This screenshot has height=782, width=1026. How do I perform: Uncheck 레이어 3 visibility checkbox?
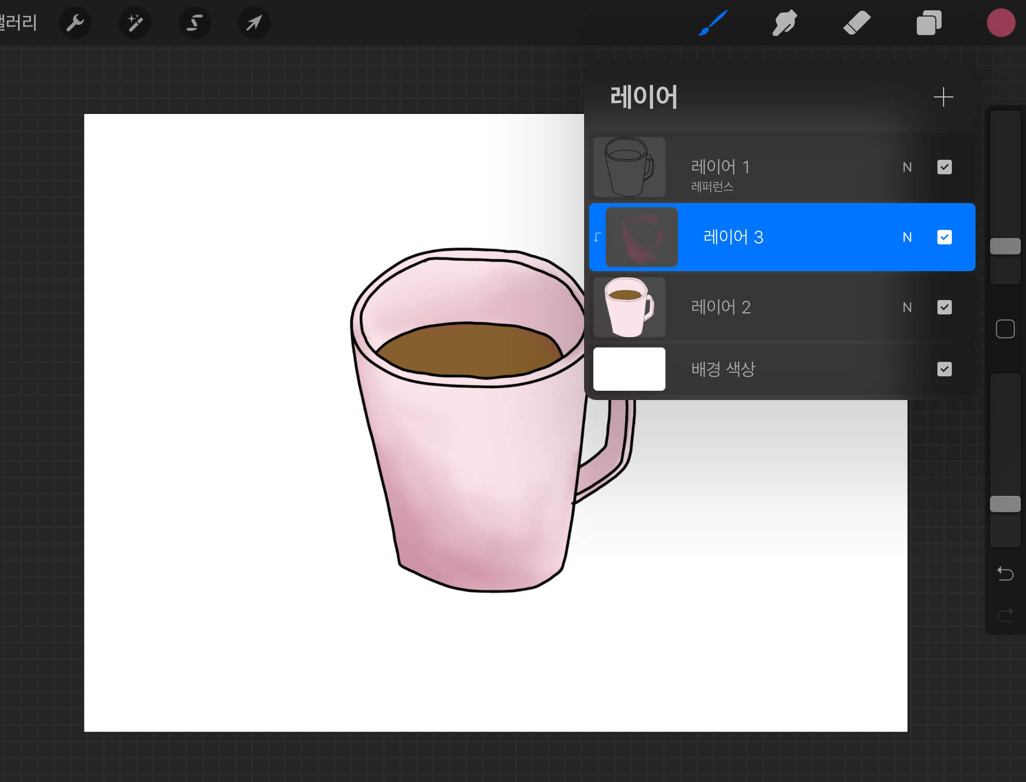coord(944,237)
